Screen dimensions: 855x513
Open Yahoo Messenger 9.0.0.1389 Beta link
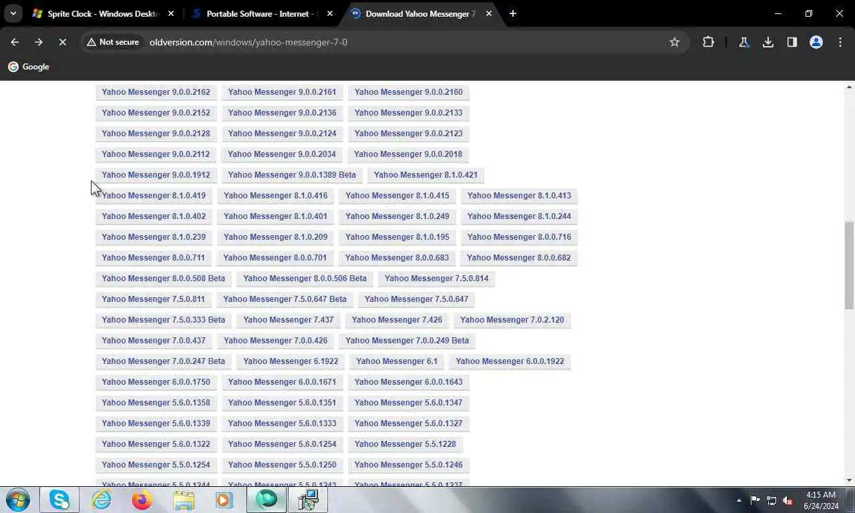tap(292, 175)
